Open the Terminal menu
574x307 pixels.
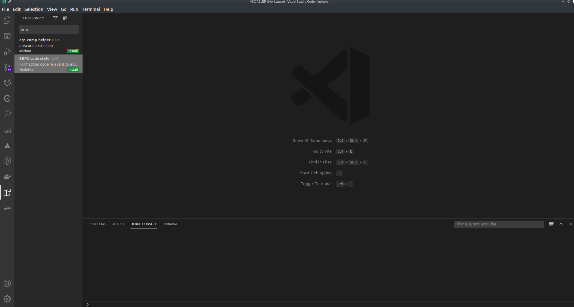click(91, 9)
